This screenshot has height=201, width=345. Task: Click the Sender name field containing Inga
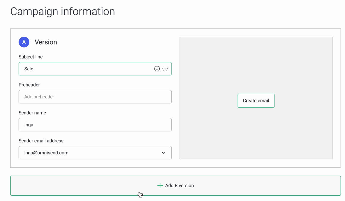[x=95, y=125]
